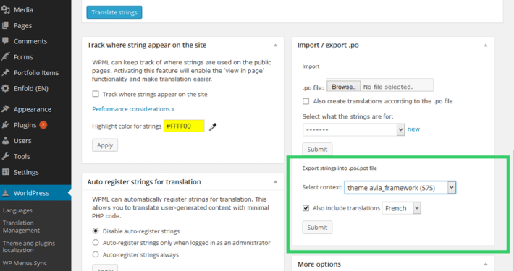Image resolution: width=514 pixels, height=271 pixels.
Task: Open Performance considerations link
Action: (x=132, y=109)
